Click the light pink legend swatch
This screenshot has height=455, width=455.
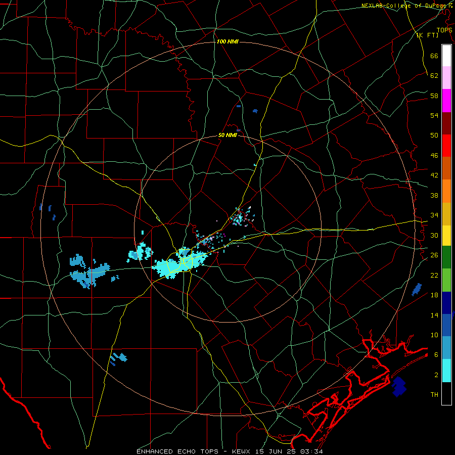(446, 78)
